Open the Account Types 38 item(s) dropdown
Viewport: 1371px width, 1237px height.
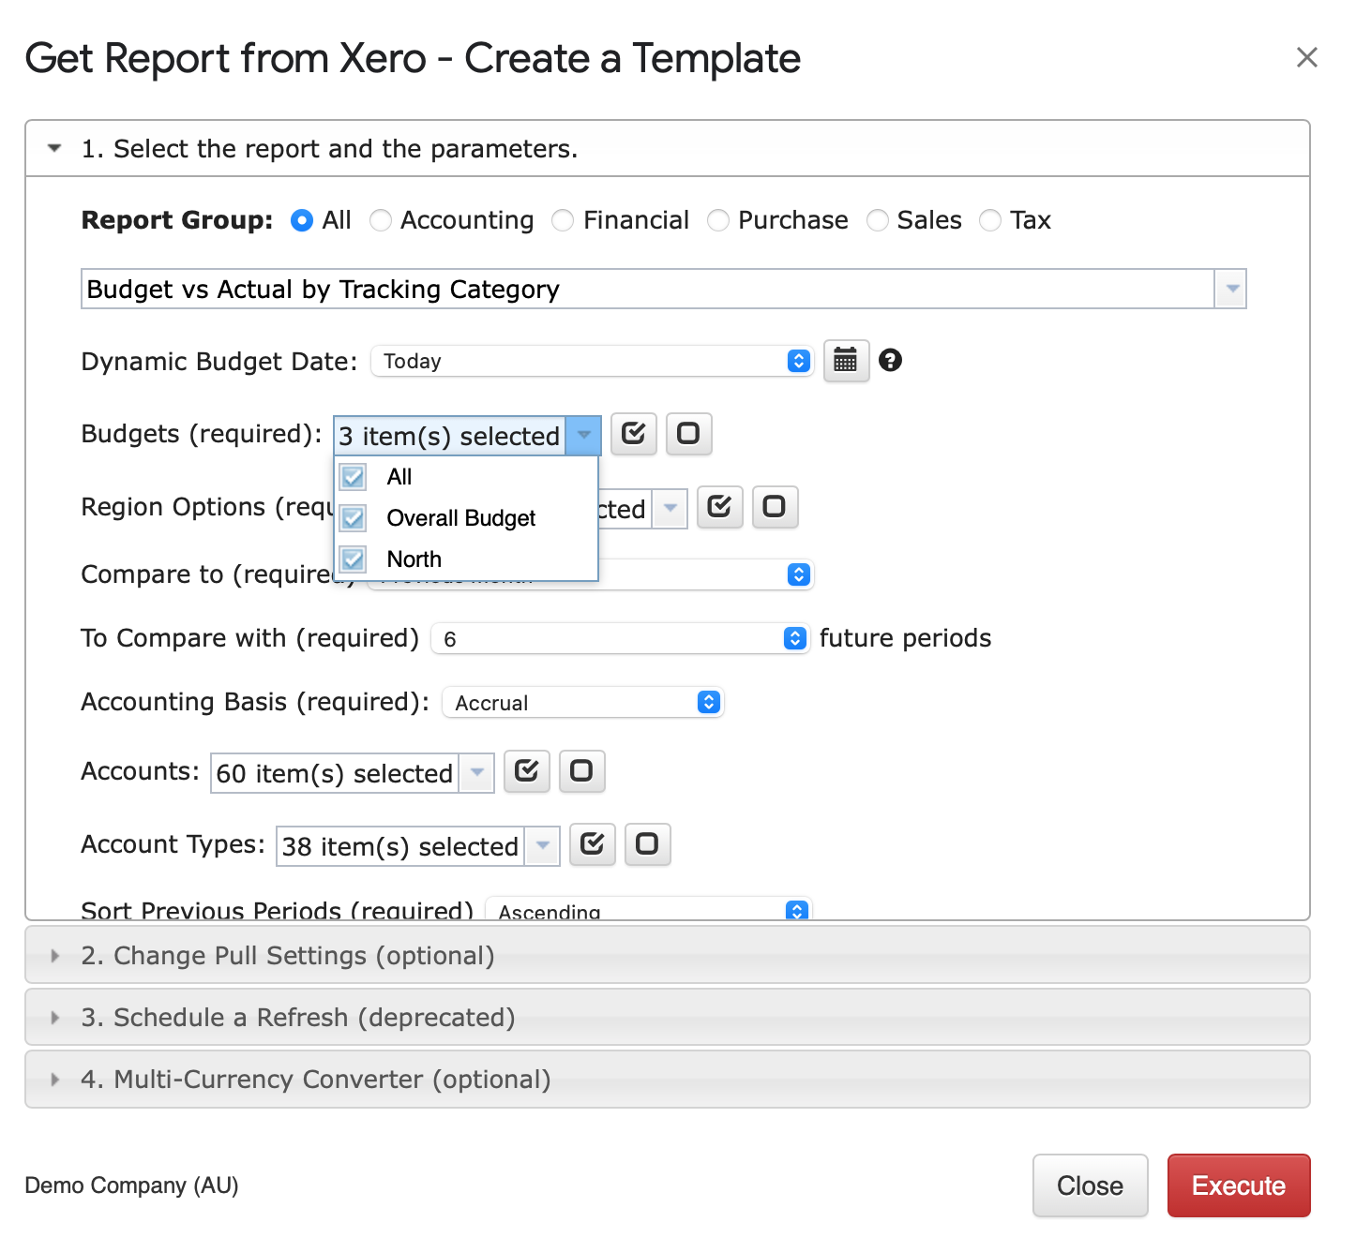(x=417, y=846)
